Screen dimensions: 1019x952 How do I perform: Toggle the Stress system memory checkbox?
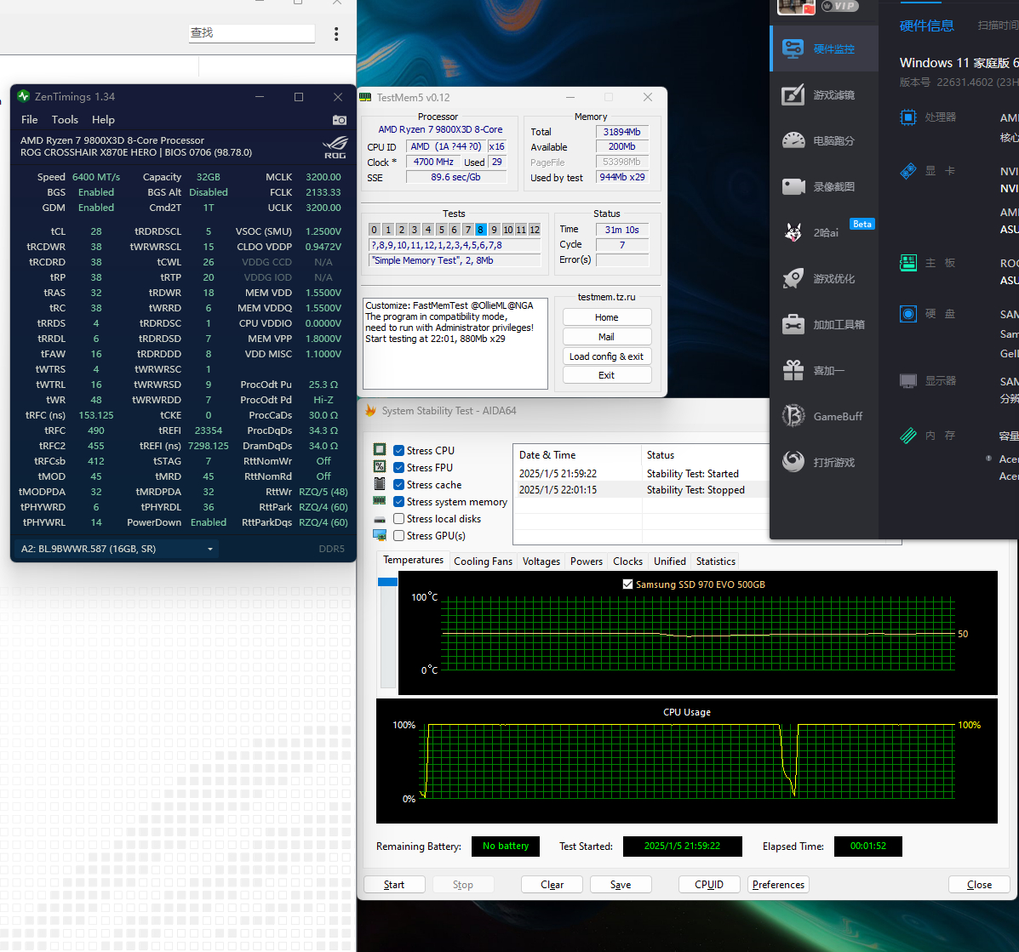tap(399, 502)
